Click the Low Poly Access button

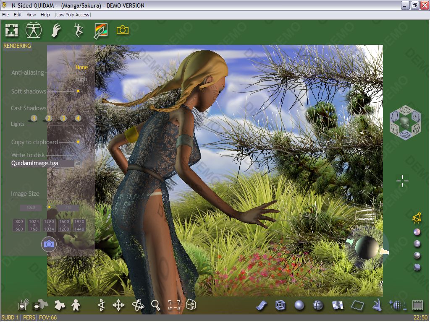coord(73,15)
